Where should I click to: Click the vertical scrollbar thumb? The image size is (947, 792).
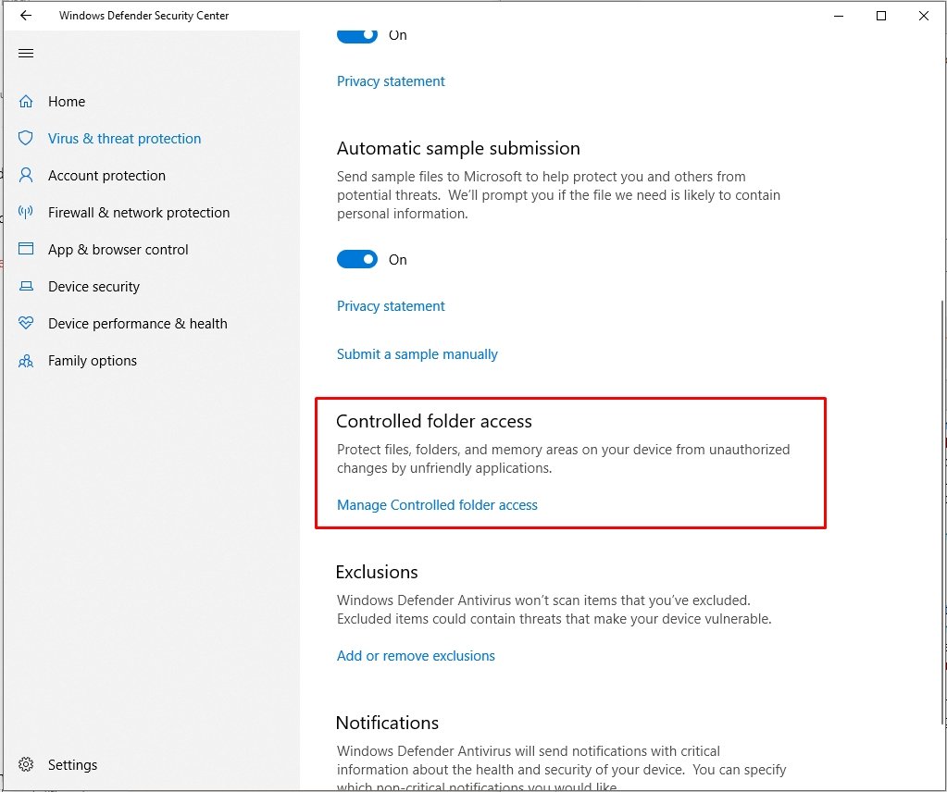click(943, 509)
